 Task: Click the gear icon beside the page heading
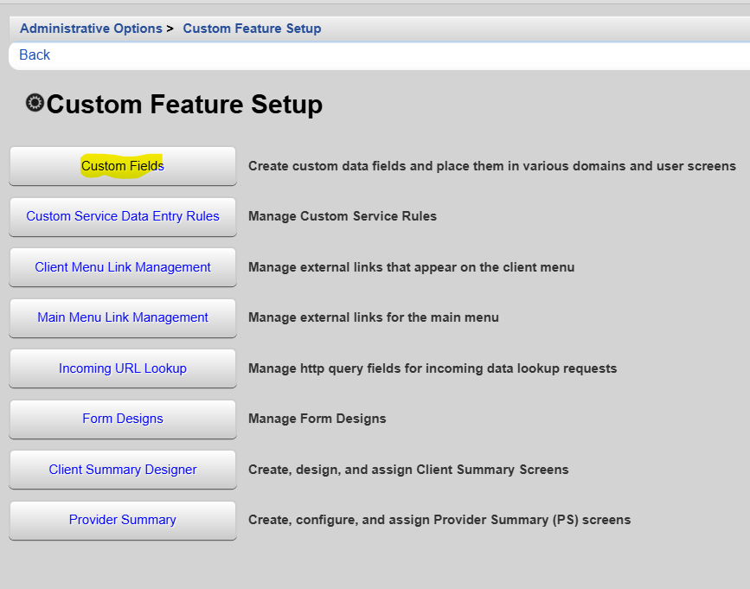[x=35, y=103]
